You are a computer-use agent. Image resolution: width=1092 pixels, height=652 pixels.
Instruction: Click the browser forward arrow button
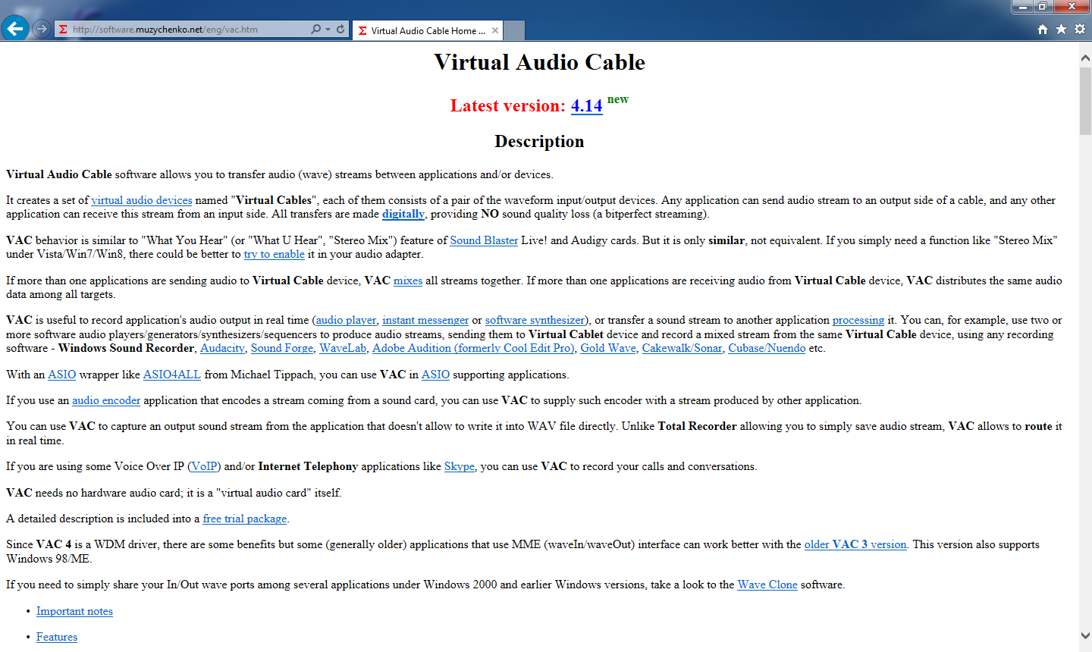pos(42,29)
